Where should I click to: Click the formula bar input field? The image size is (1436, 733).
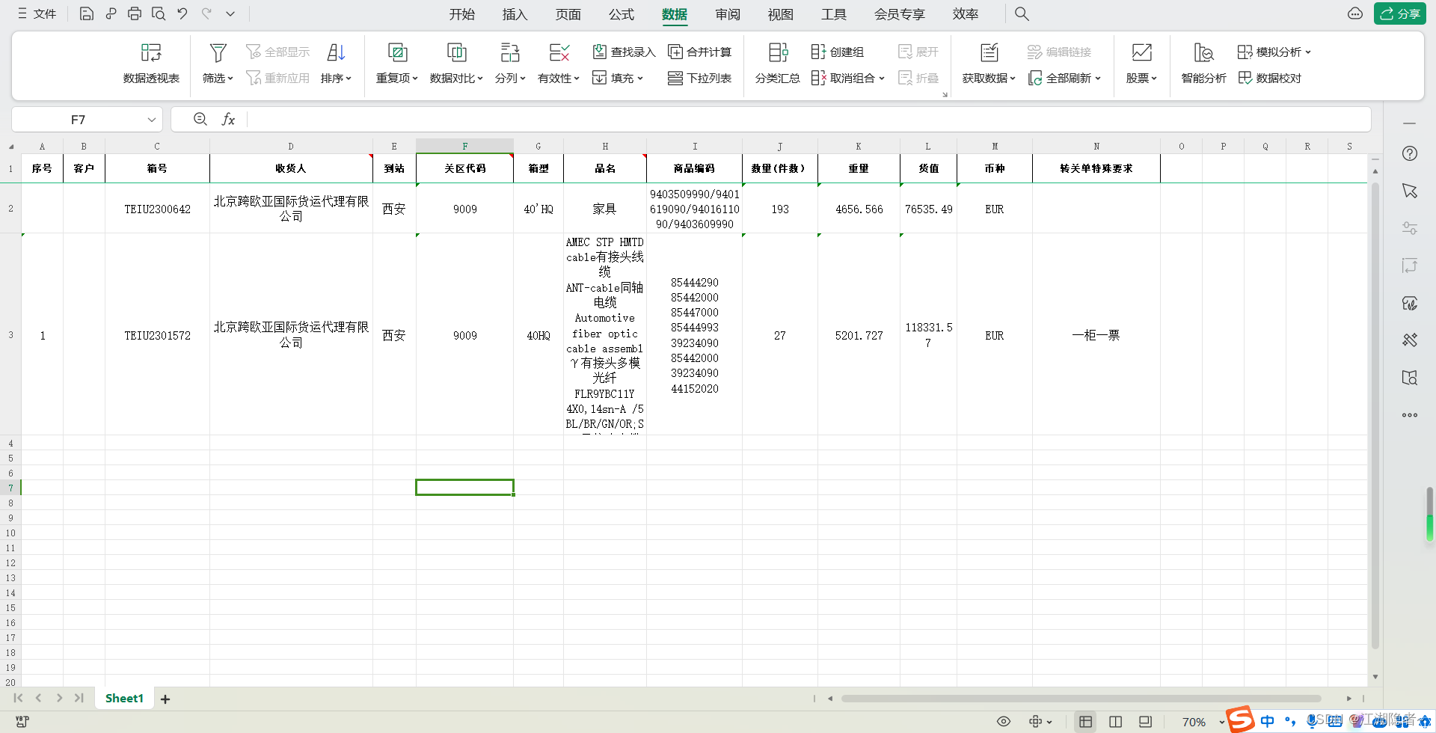tap(808, 119)
